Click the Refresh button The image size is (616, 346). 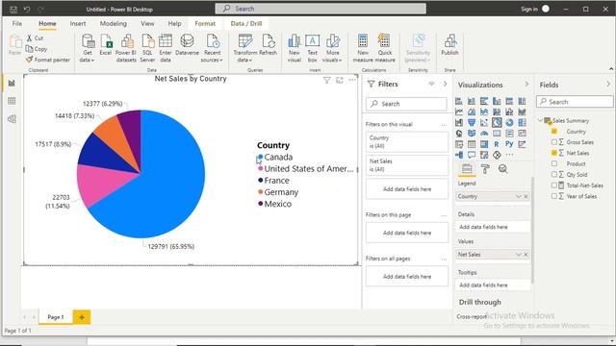269,45
